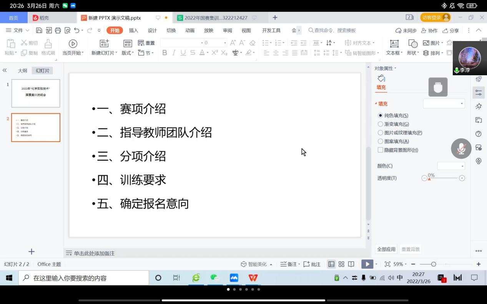Click the Bold formatting icon
The width and height of the screenshot is (487, 304).
click(x=165, y=53)
